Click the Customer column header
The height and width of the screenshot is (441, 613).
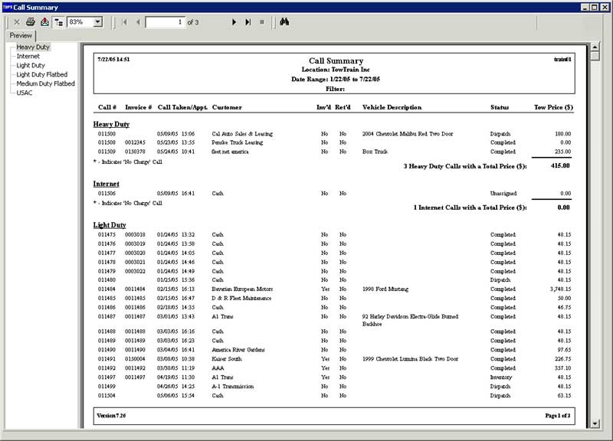point(227,107)
